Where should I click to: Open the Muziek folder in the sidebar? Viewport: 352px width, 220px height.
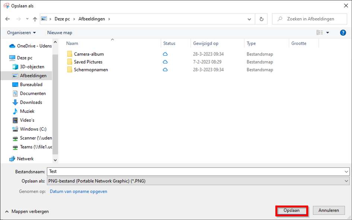click(x=27, y=111)
